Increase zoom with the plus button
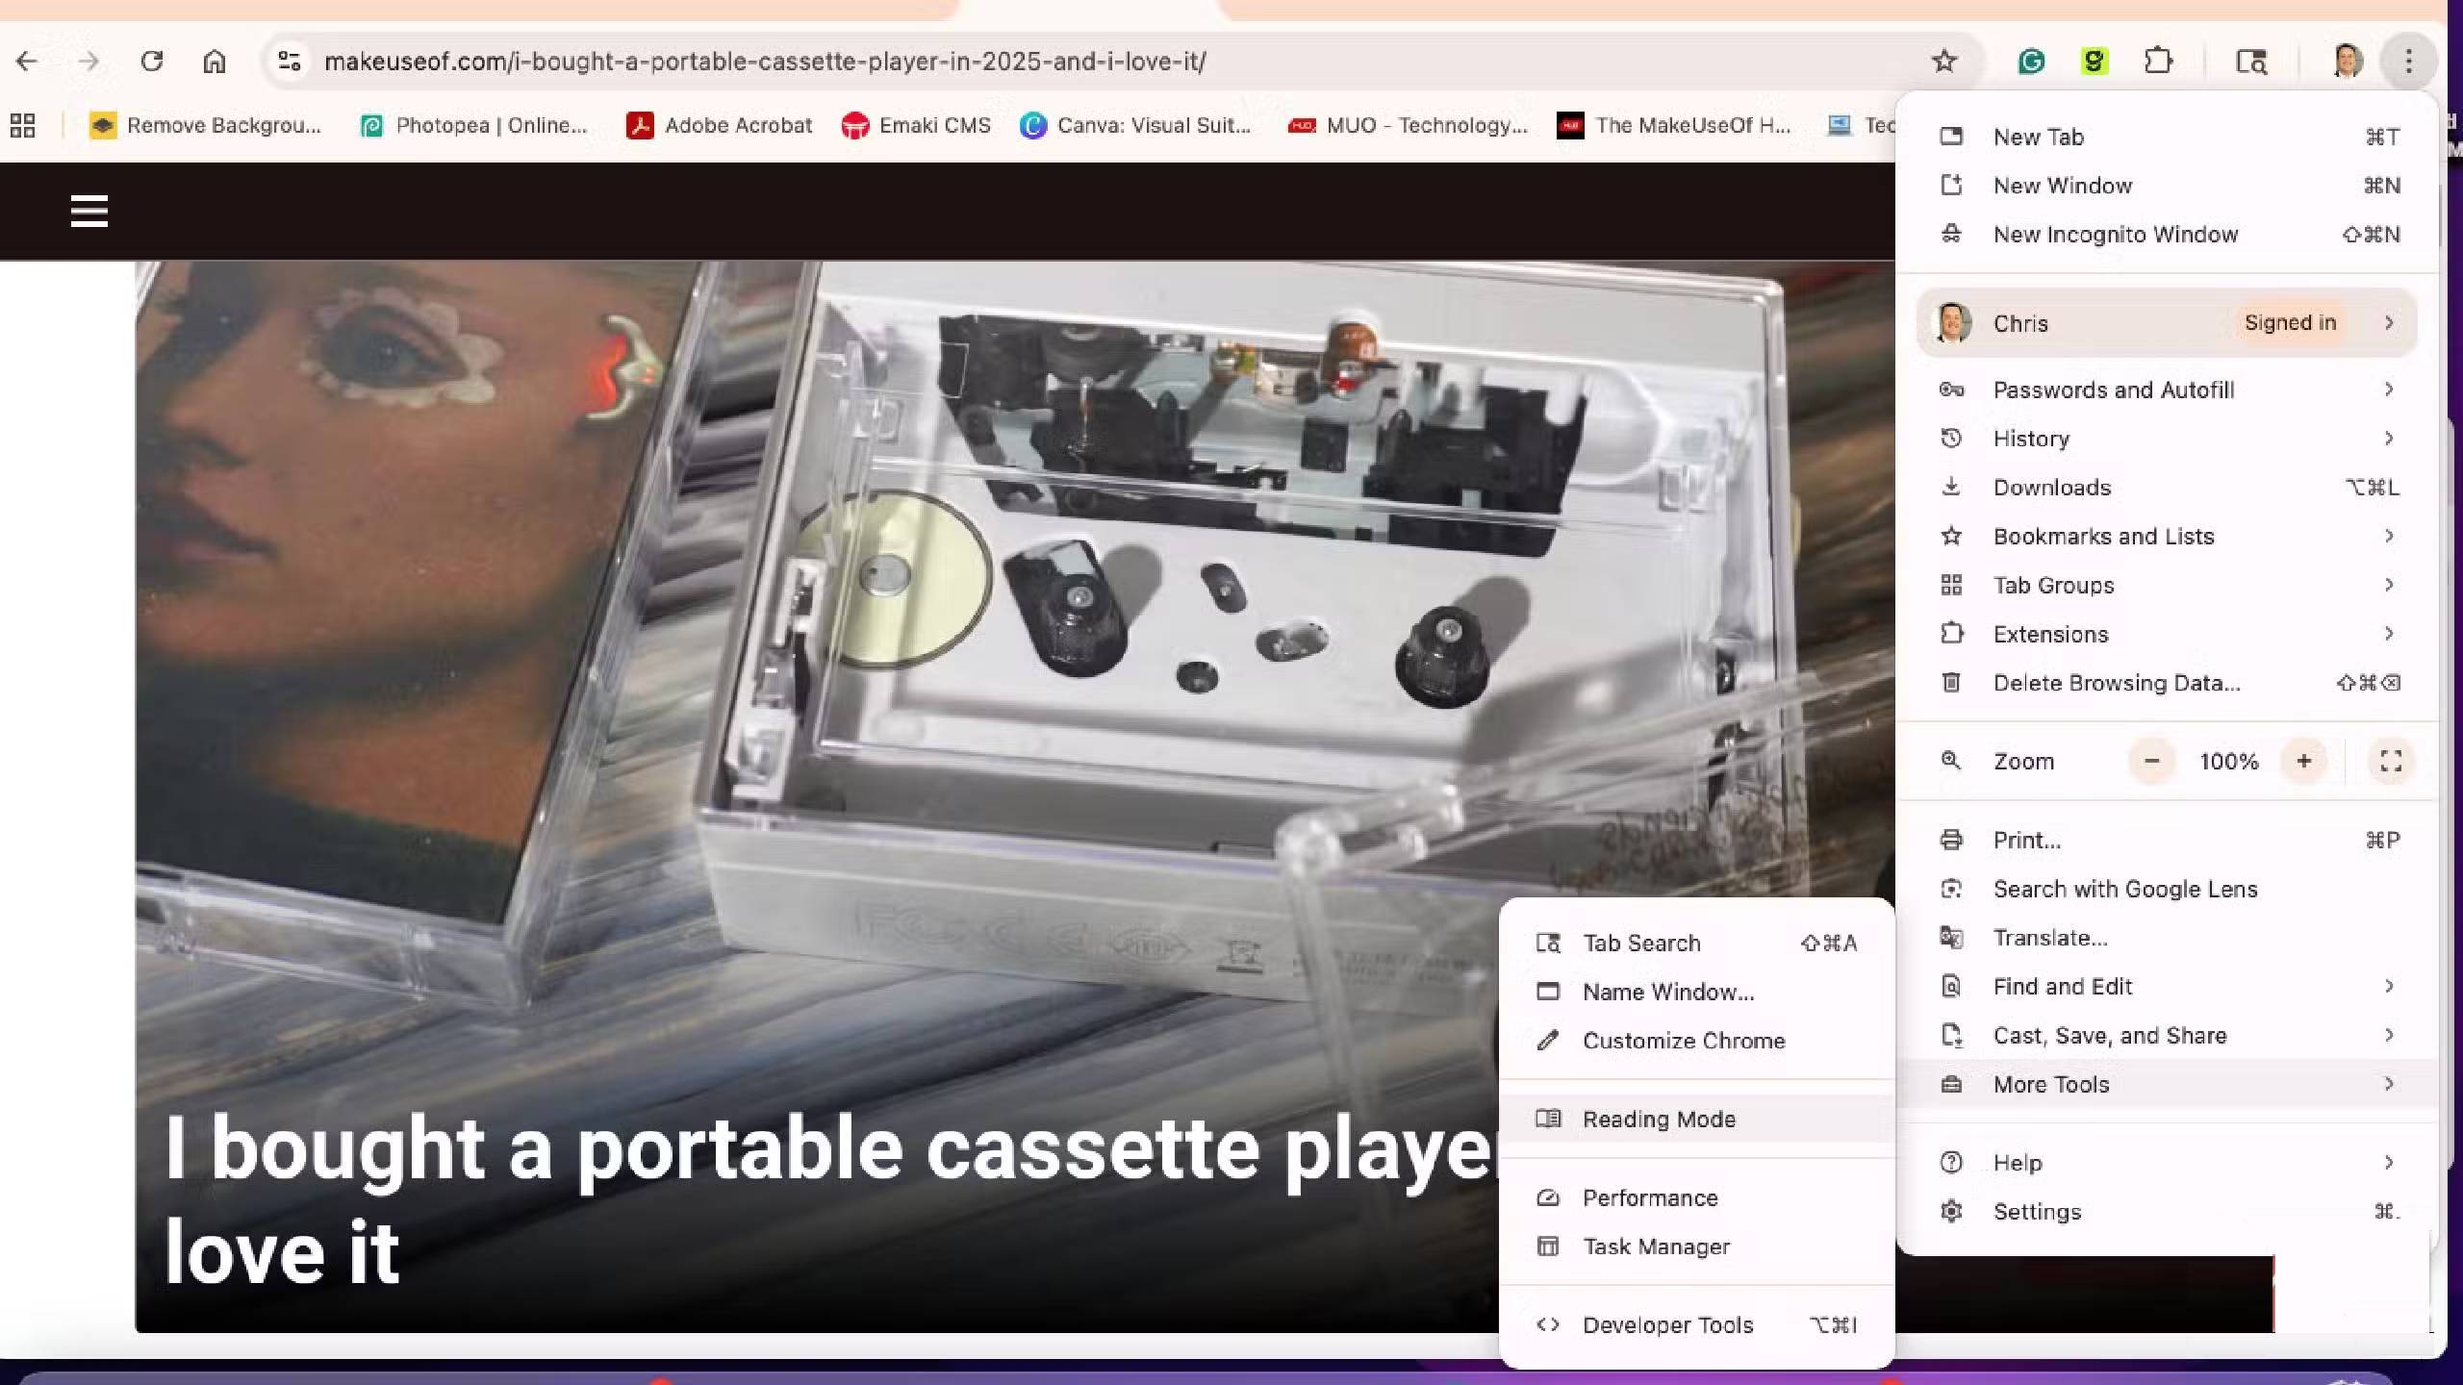The width and height of the screenshot is (2463, 1385). pos(2303,761)
